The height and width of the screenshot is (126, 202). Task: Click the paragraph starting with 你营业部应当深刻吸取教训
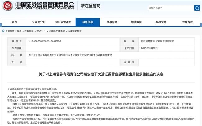[57, 115]
